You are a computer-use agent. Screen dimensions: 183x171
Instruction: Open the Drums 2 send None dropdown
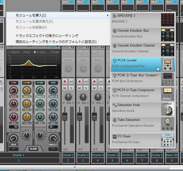tap(68, 60)
